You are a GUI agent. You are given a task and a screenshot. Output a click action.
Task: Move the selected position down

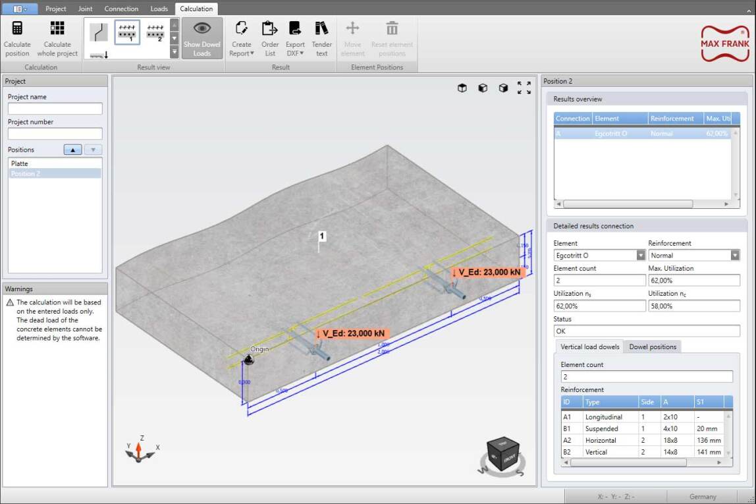click(x=93, y=150)
